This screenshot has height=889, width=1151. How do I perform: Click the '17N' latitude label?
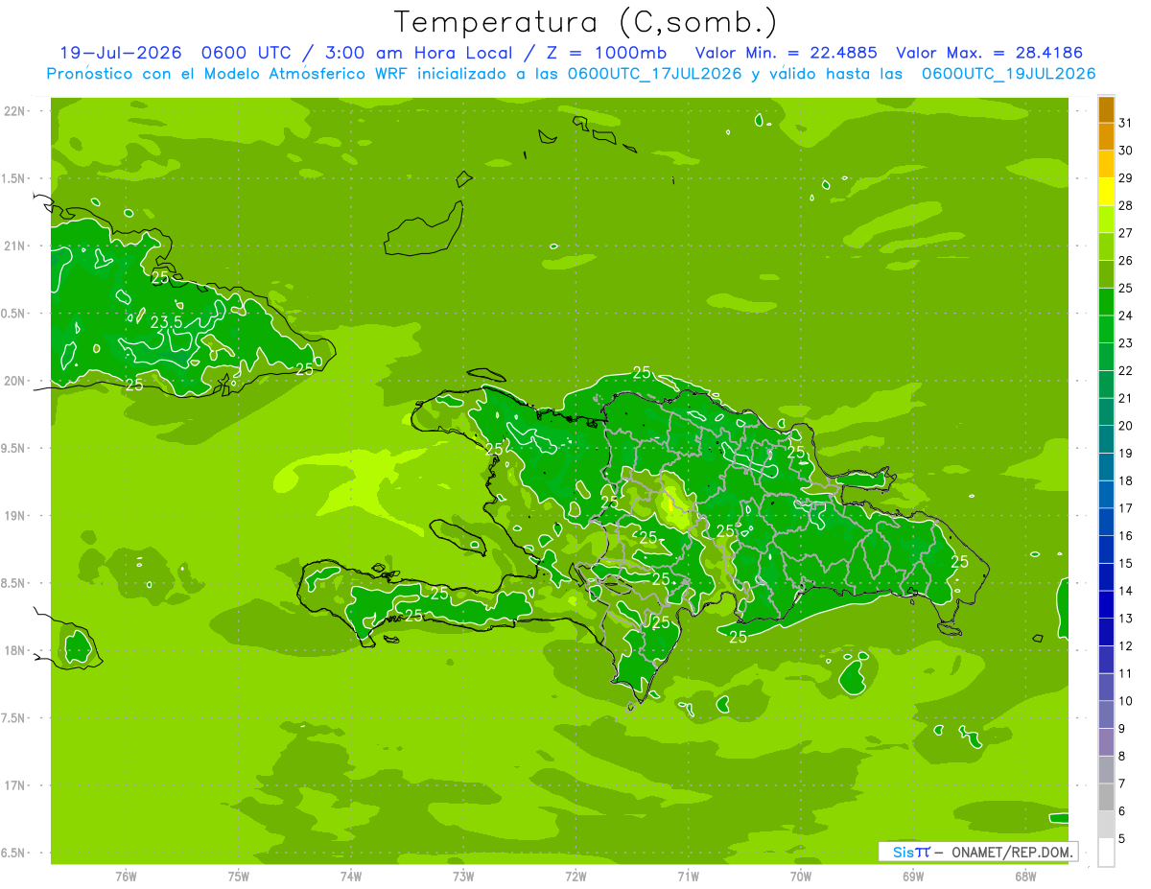click(15, 786)
